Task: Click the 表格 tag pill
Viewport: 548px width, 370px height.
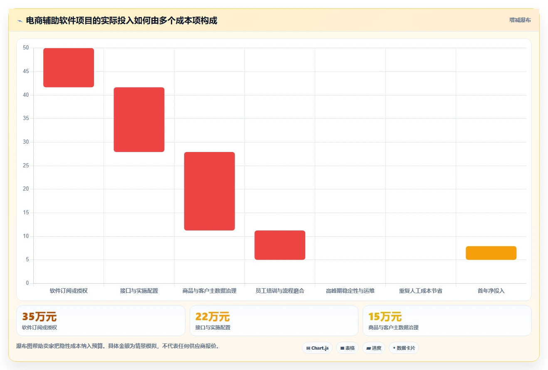Action: coord(348,348)
